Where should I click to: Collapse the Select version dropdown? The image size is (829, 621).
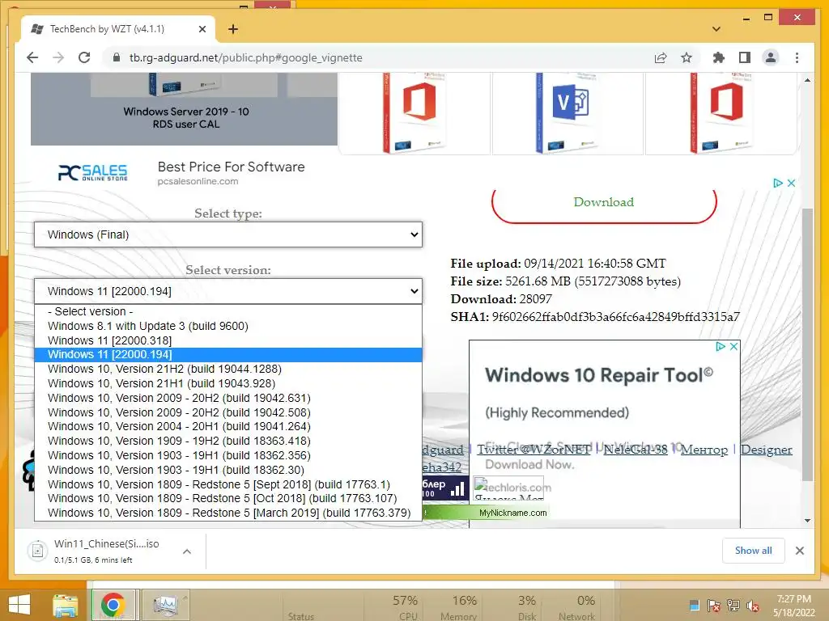tap(228, 291)
